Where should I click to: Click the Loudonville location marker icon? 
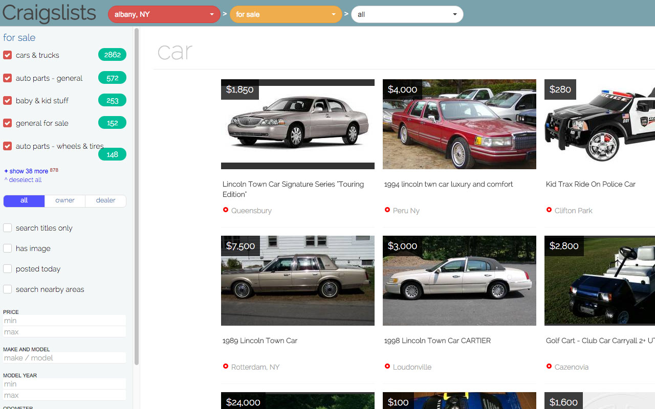point(387,366)
